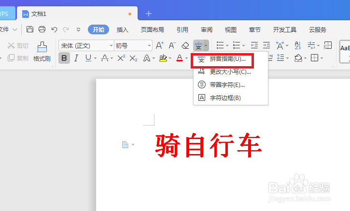Open a new tab with plus button
This screenshot has width=350, height=211.
(x=149, y=14)
